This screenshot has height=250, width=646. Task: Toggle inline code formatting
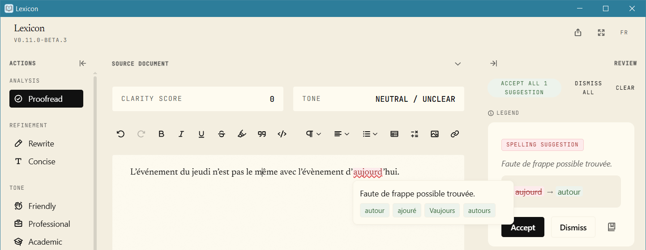(x=282, y=134)
